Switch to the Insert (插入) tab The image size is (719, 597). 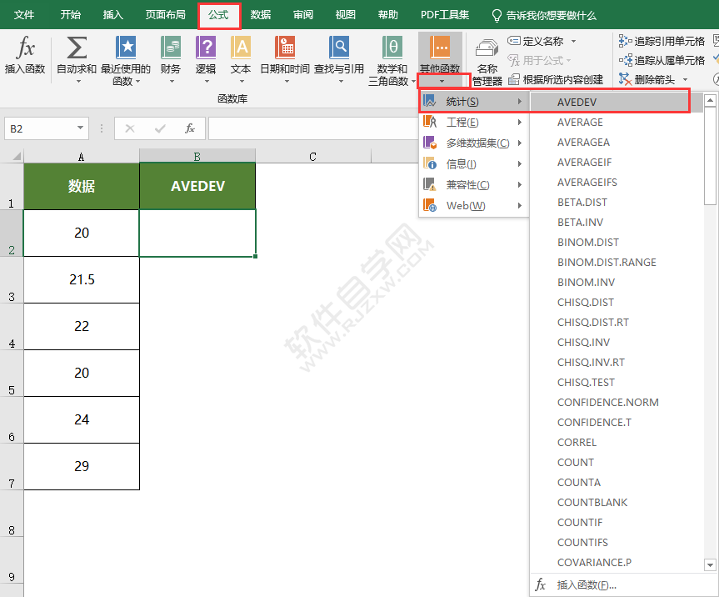pos(112,15)
